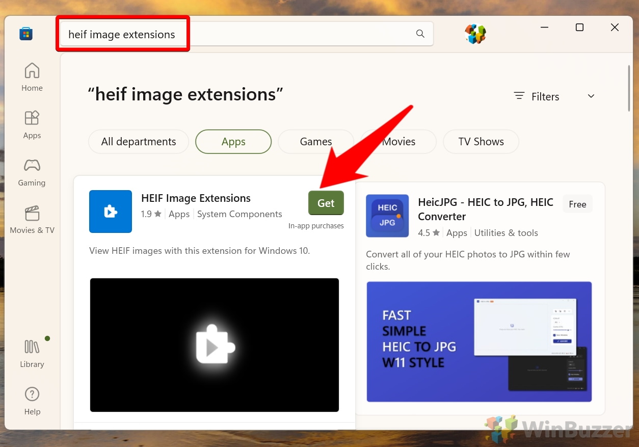
Task: Click the search box with heif text
Action: click(x=247, y=34)
